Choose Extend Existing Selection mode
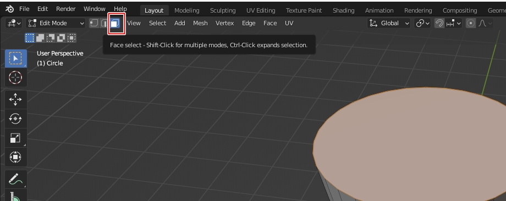 pyautogui.click(x=40, y=38)
